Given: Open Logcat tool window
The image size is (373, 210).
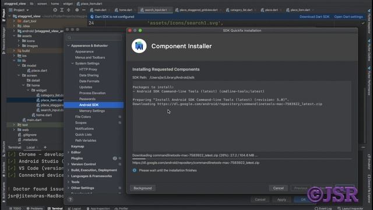Looking at the screenshot, I should [74, 208].
